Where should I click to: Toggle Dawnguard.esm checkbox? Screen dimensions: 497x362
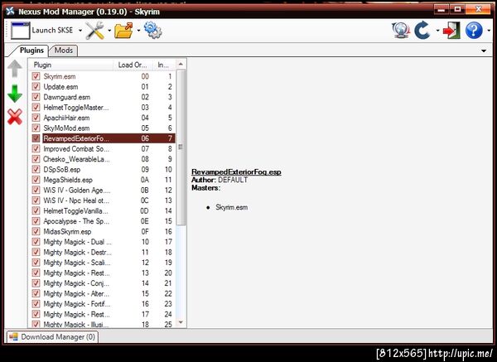pos(36,97)
